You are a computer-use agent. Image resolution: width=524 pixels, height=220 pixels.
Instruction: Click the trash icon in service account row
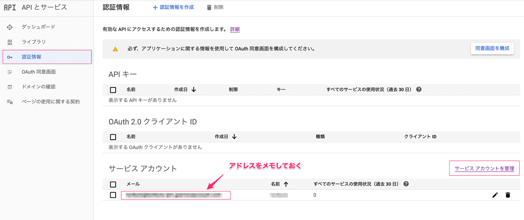click(508, 195)
